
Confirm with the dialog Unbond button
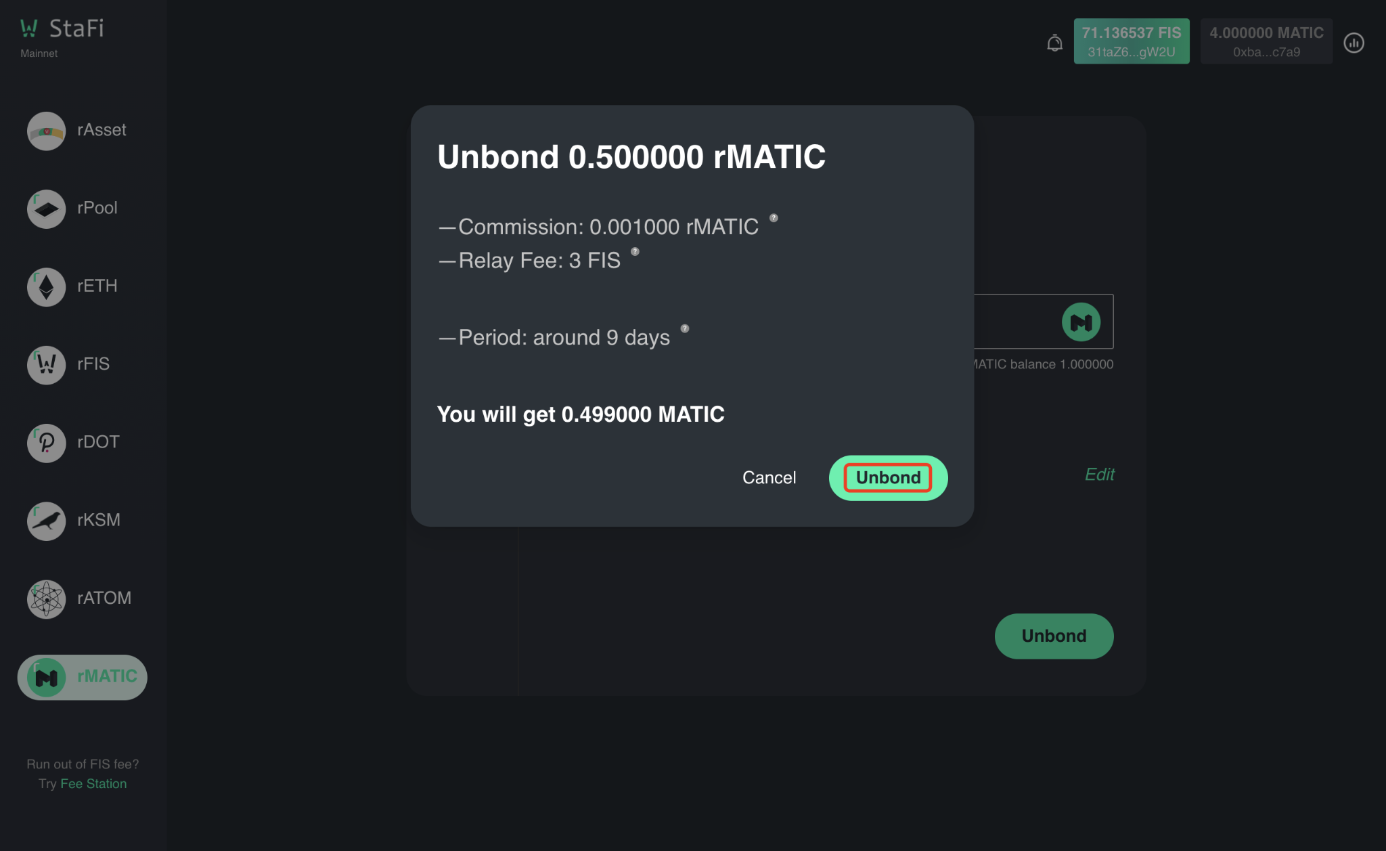(x=888, y=478)
